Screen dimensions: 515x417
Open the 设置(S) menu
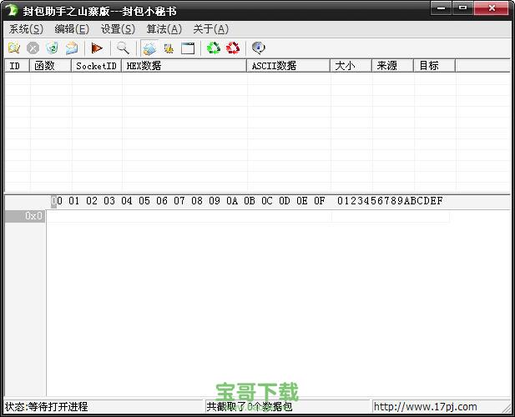click(x=118, y=29)
